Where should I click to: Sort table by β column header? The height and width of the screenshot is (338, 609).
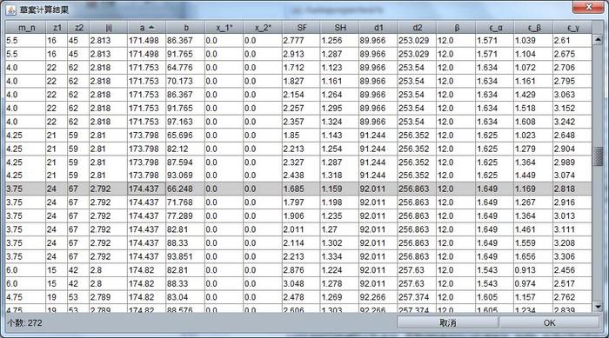[x=457, y=28]
